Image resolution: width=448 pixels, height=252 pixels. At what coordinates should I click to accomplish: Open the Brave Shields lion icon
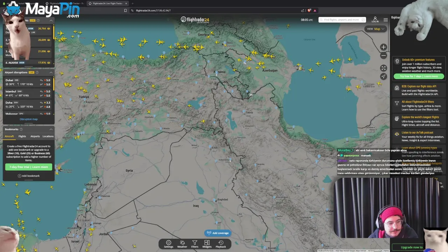[309, 10]
